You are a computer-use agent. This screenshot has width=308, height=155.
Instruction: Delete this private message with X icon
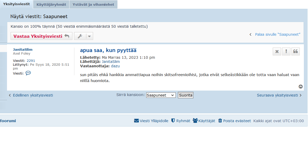pos(277,51)
